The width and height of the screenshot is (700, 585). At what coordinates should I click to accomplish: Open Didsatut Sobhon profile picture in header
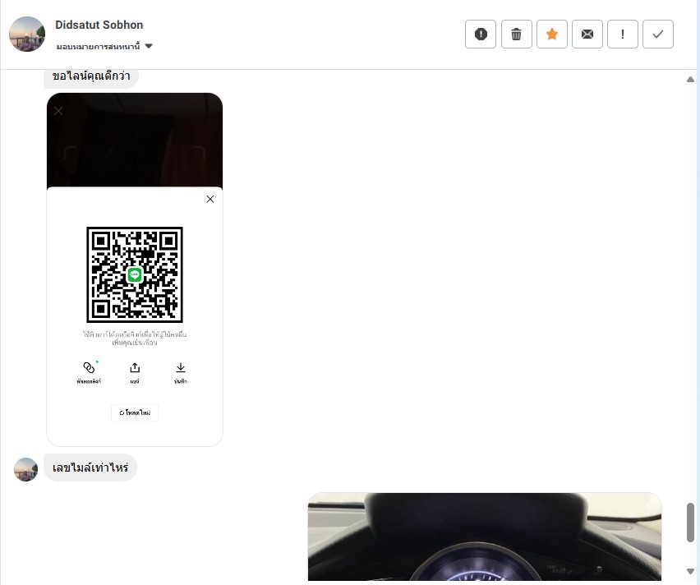tap(27, 34)
